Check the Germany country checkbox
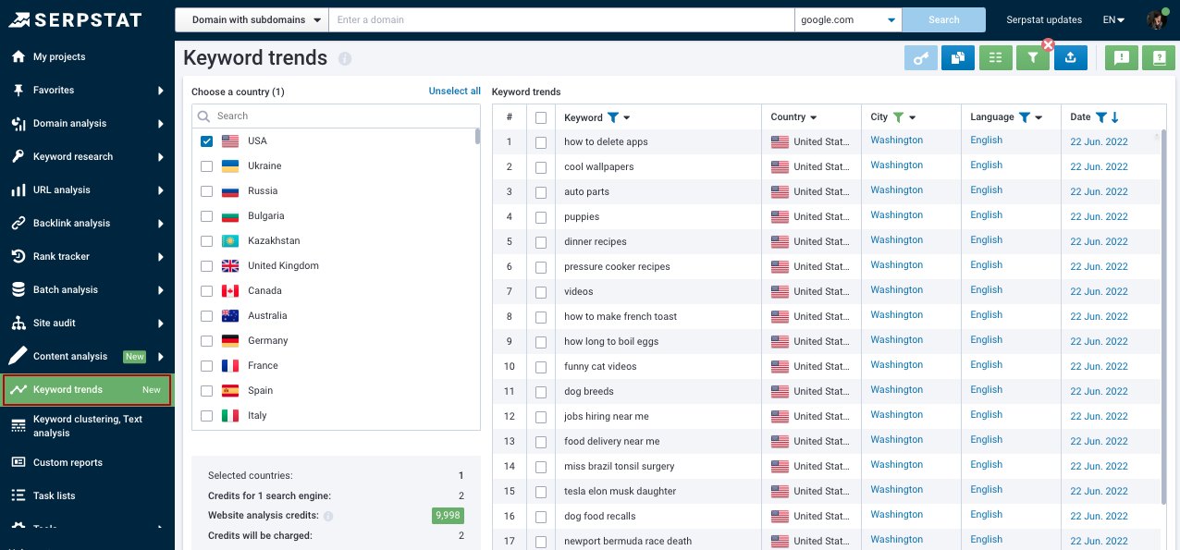This screenshot has height=550, width=1180. tap(207, 341)
